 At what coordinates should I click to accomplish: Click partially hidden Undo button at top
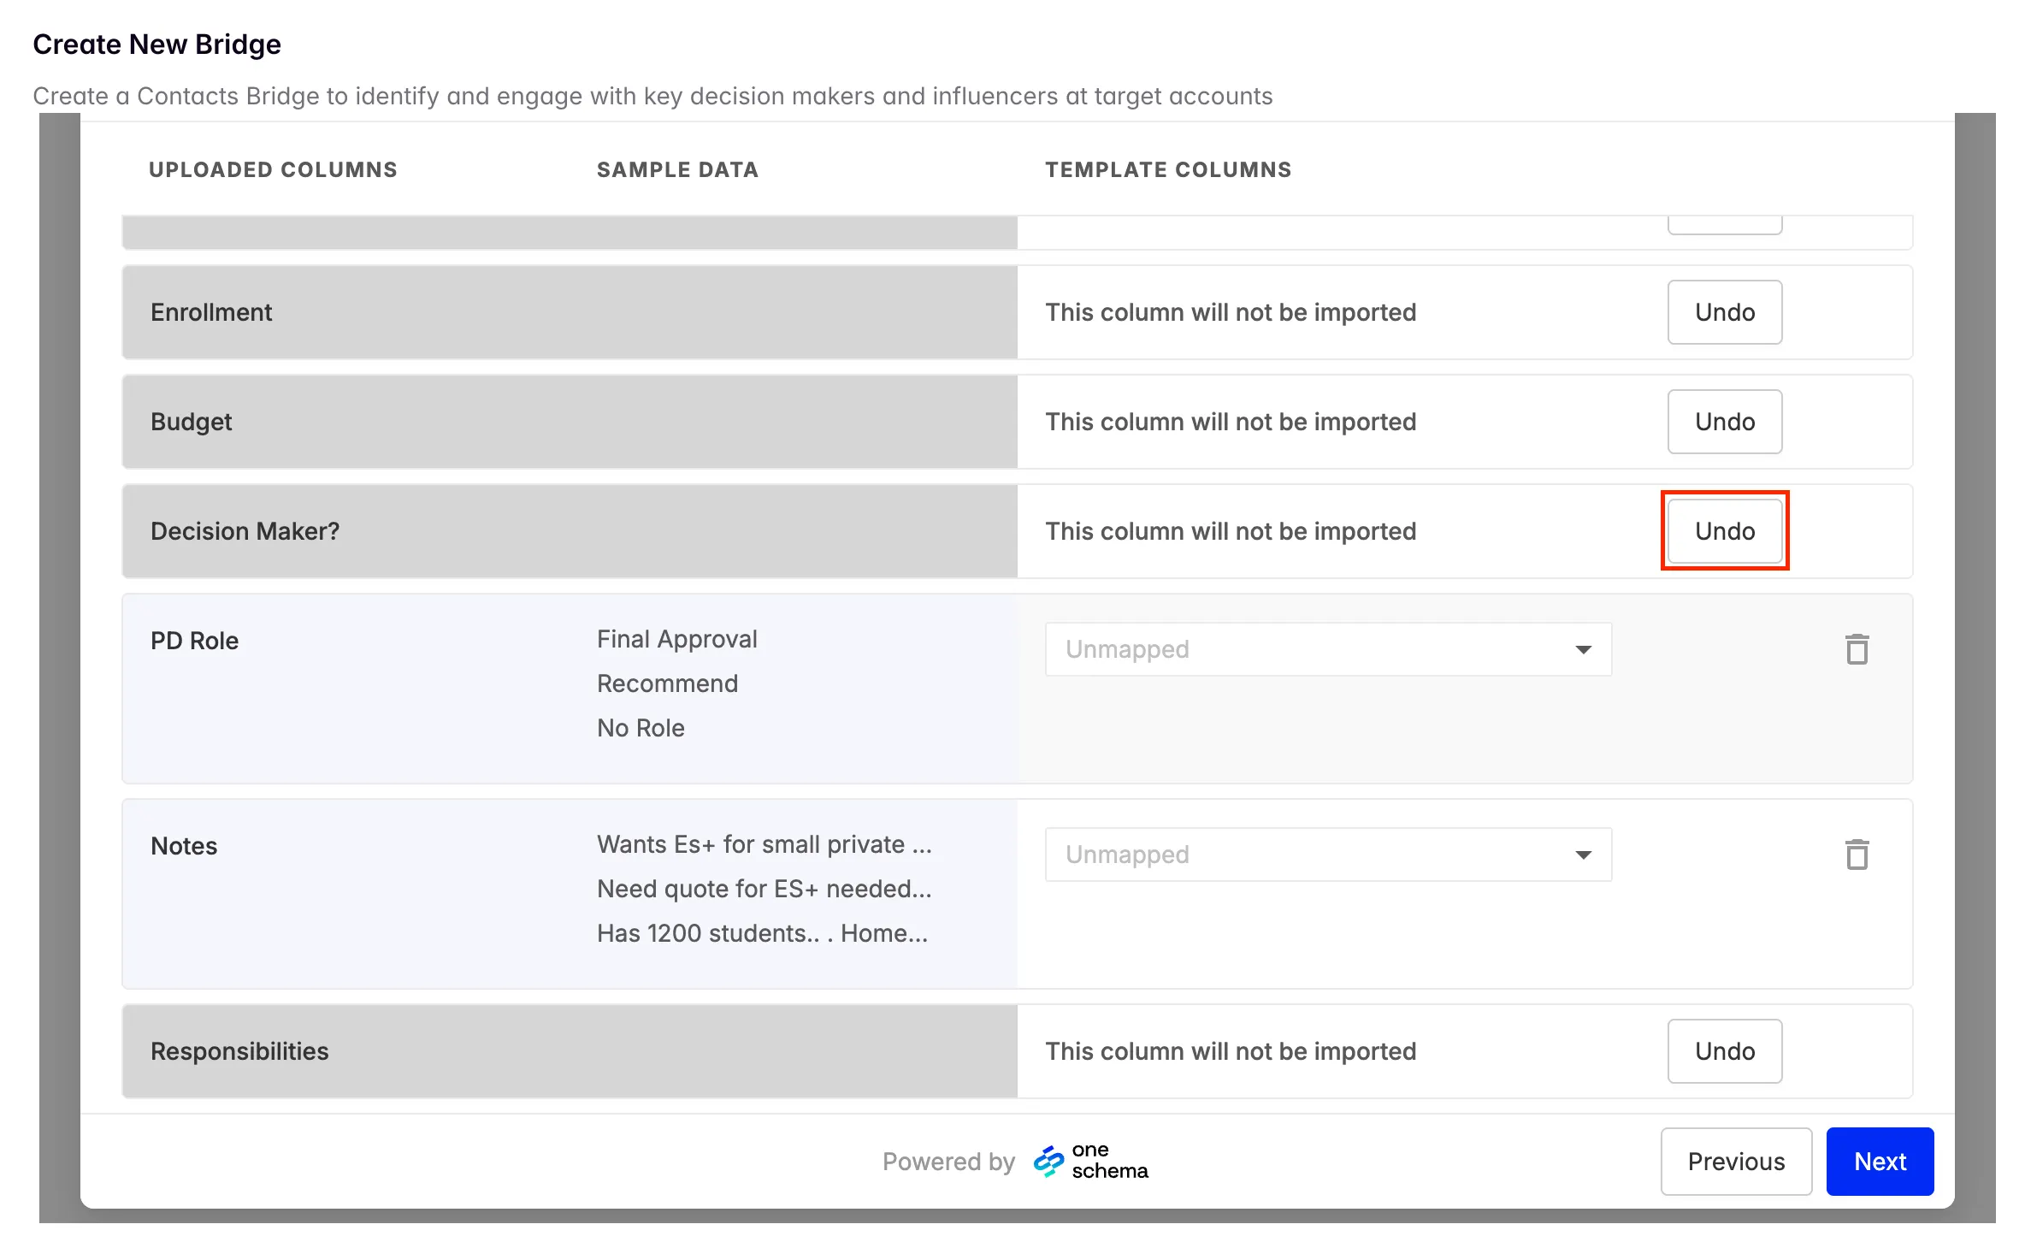click(x=1724, y=224)
